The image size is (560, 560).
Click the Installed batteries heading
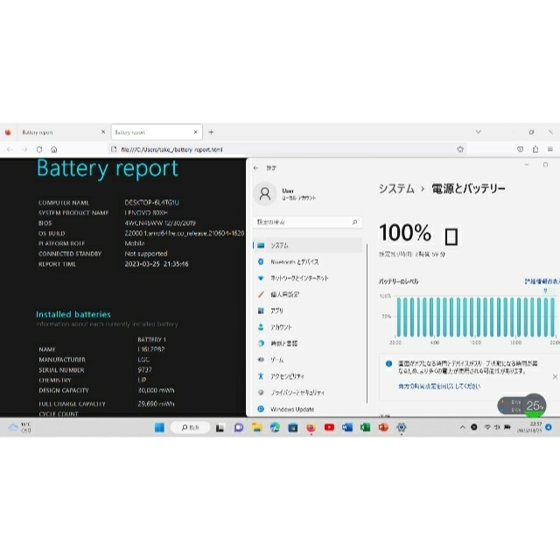pyautogui.click(x=73, y=314)
